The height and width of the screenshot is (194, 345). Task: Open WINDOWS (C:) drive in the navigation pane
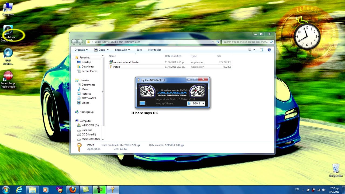coord(90,125)
